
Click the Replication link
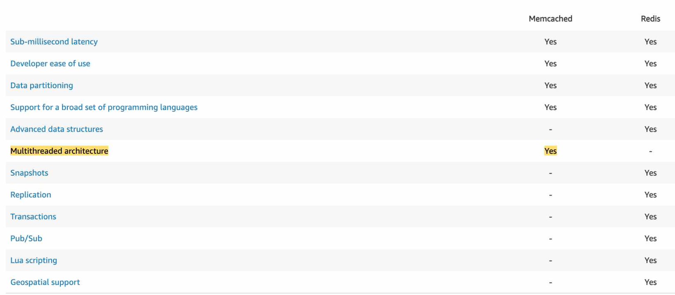(31, 195)
